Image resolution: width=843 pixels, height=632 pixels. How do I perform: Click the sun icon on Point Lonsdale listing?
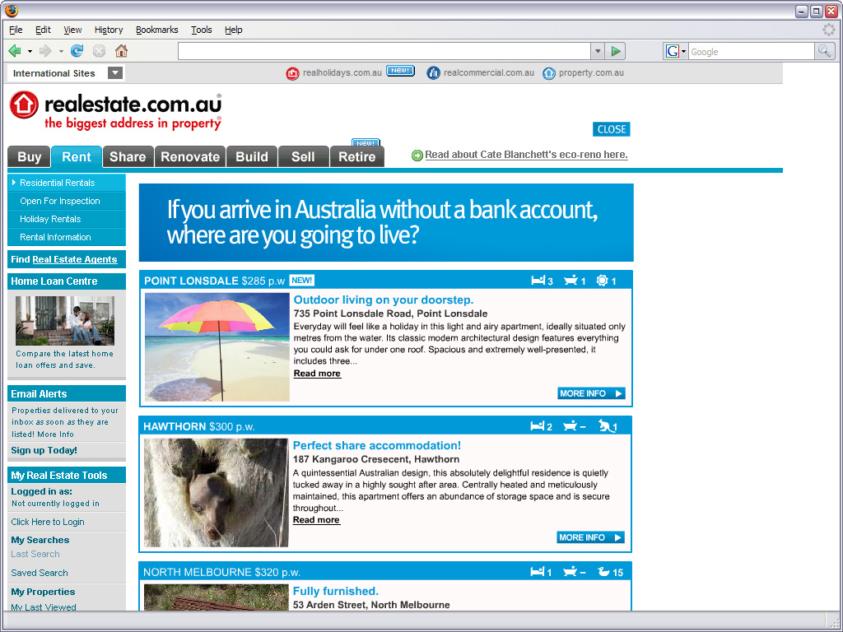[602, 280]
